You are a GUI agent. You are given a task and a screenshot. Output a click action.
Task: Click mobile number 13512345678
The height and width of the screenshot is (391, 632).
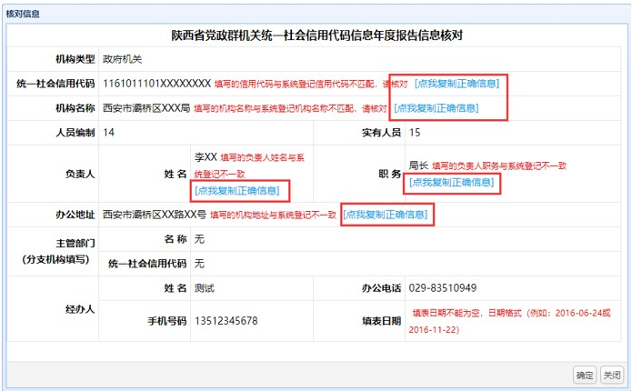(x=226, y=321)
